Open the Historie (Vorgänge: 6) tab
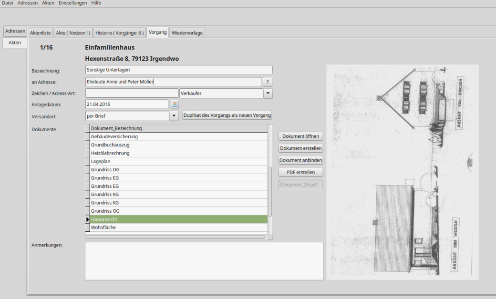Viewport: 496px width, 299px height. coord(119,33)
